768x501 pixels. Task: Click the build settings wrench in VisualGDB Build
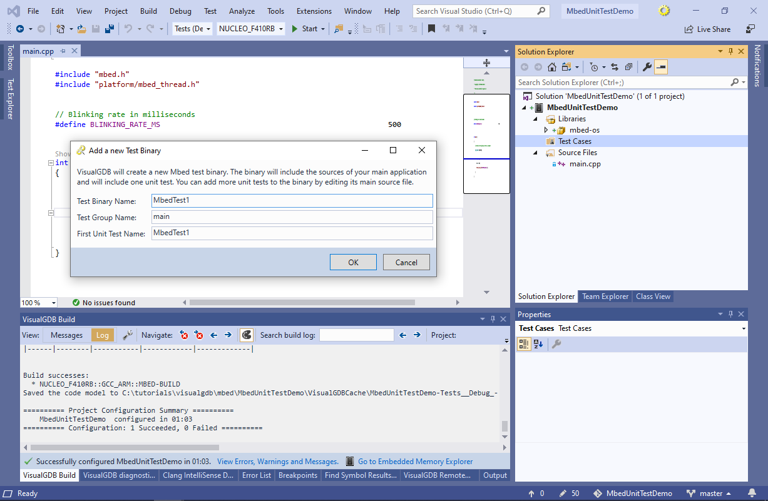coord(127,335)
